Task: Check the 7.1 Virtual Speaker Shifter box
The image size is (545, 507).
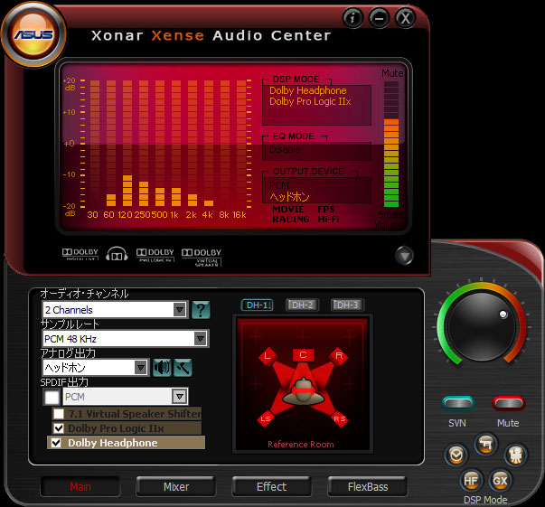Action: click(59, 414)
